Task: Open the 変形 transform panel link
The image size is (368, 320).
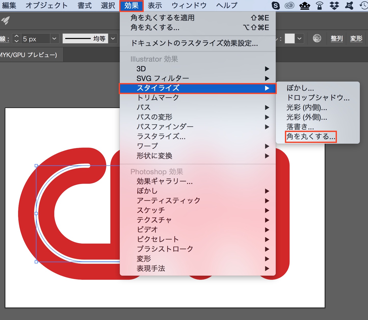Action: [356, 38]
